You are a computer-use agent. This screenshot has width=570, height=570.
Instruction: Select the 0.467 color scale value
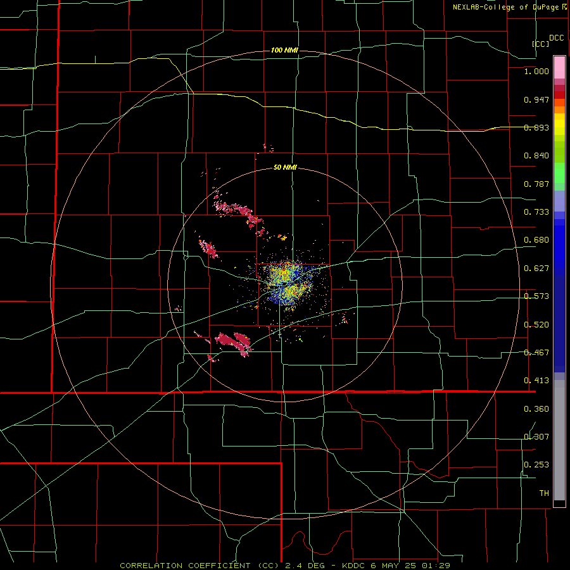(x=536, y=353)
